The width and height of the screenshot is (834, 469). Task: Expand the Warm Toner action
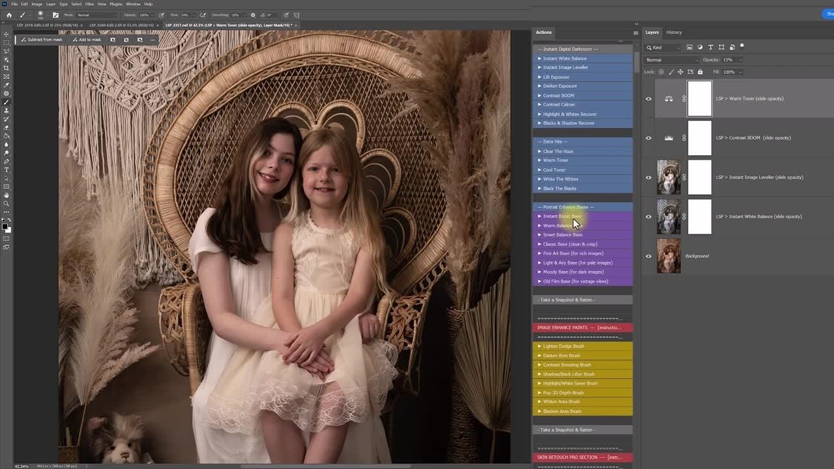coord(539,160)
